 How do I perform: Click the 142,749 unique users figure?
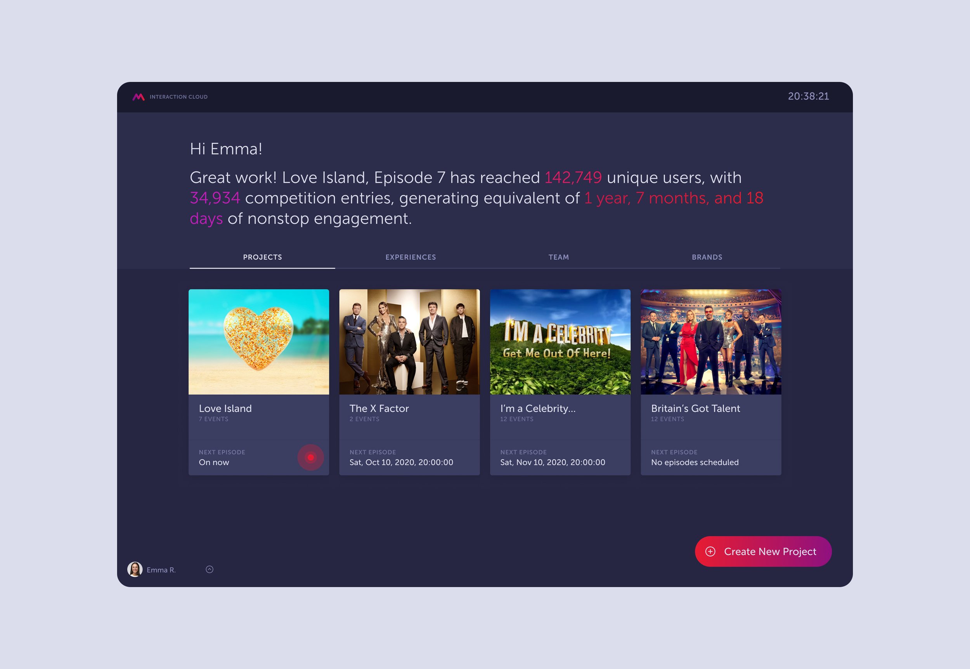(x=573, y=178)
